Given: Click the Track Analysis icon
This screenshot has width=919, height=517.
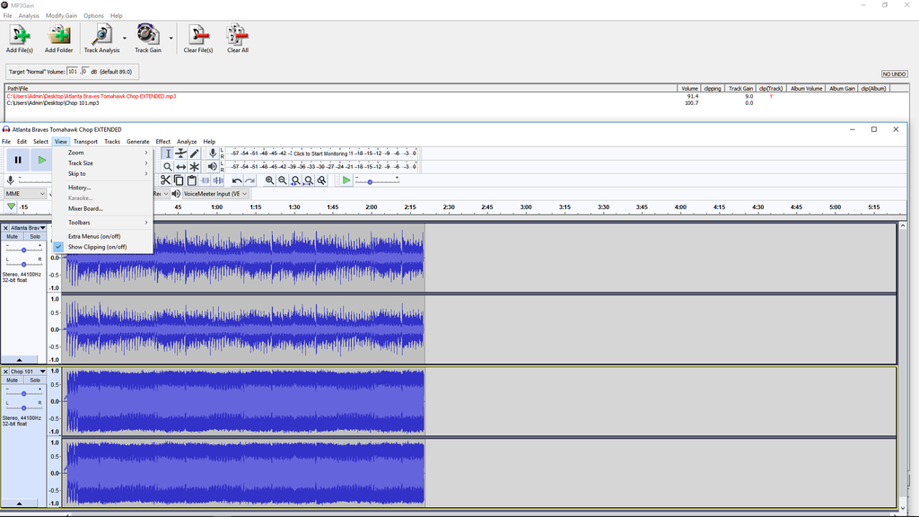Looking at the screenshot, I should click(101, 39).
